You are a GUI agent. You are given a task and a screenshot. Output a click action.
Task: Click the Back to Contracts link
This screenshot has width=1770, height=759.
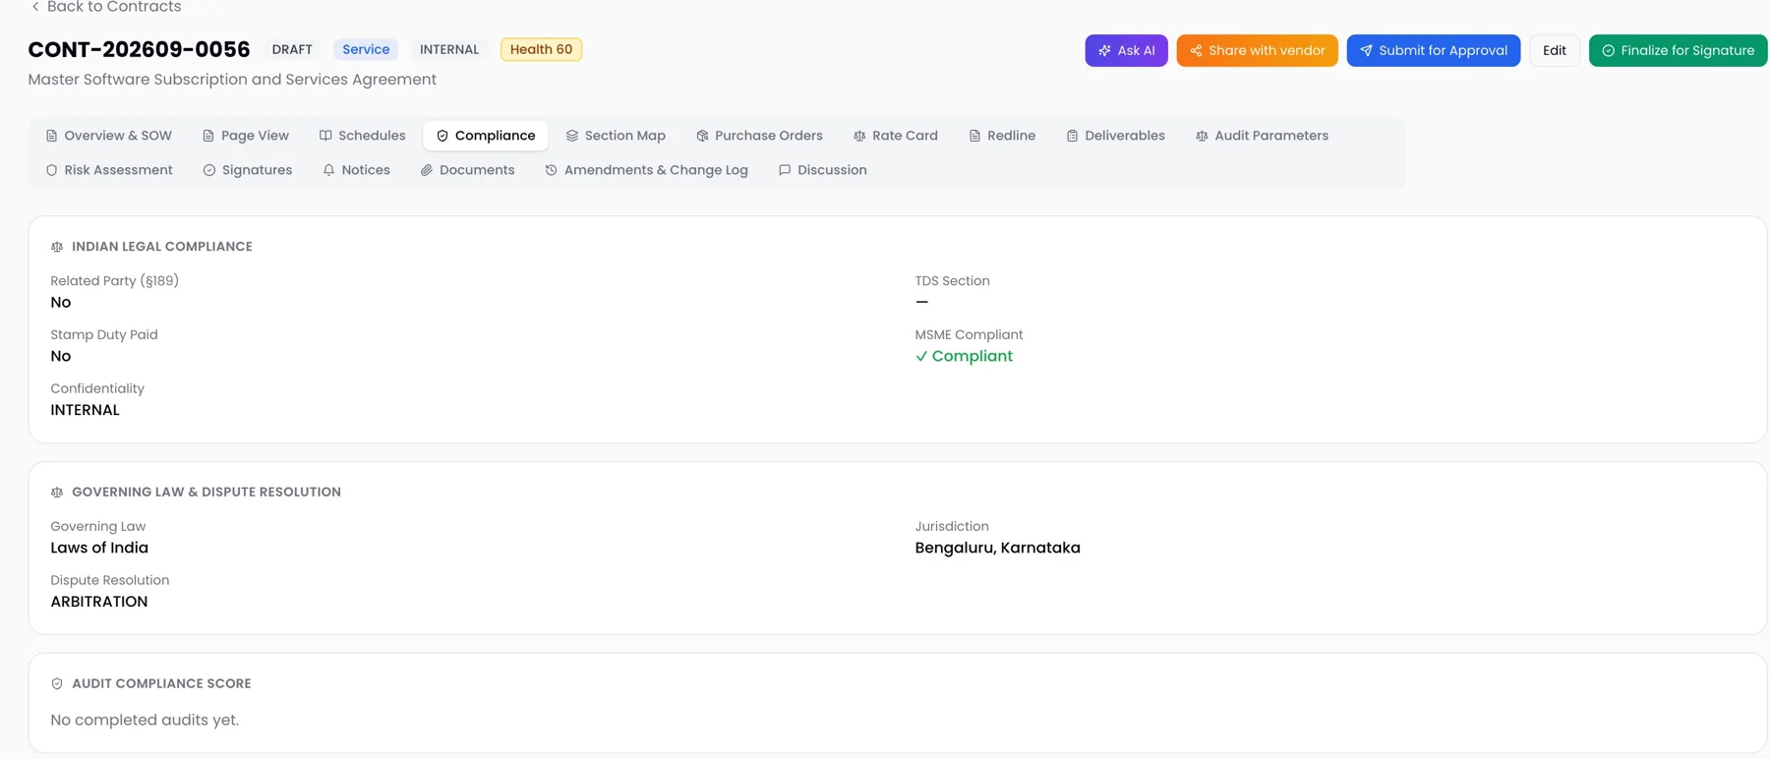(x=105, y=7)
